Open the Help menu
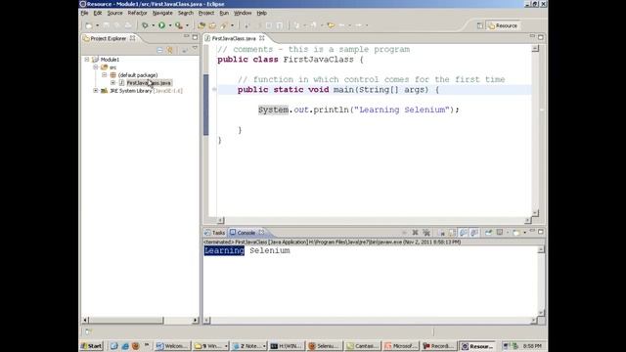 [x=261, y=13]
